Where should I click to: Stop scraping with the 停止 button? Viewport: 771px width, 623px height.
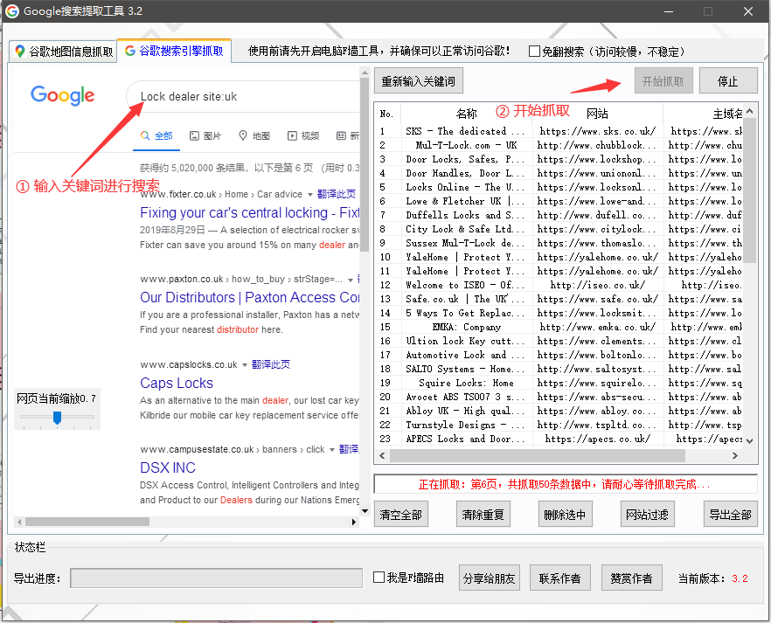pyautogui.click(x=727, y=80)
